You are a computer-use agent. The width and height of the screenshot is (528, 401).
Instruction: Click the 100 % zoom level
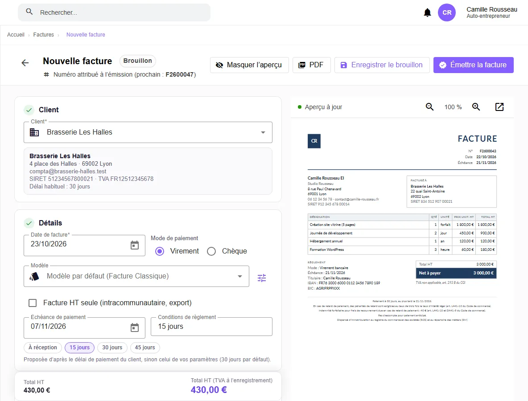tap(453, 107)
